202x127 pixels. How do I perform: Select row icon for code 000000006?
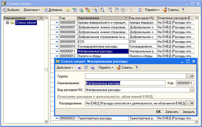click(57, 32)
